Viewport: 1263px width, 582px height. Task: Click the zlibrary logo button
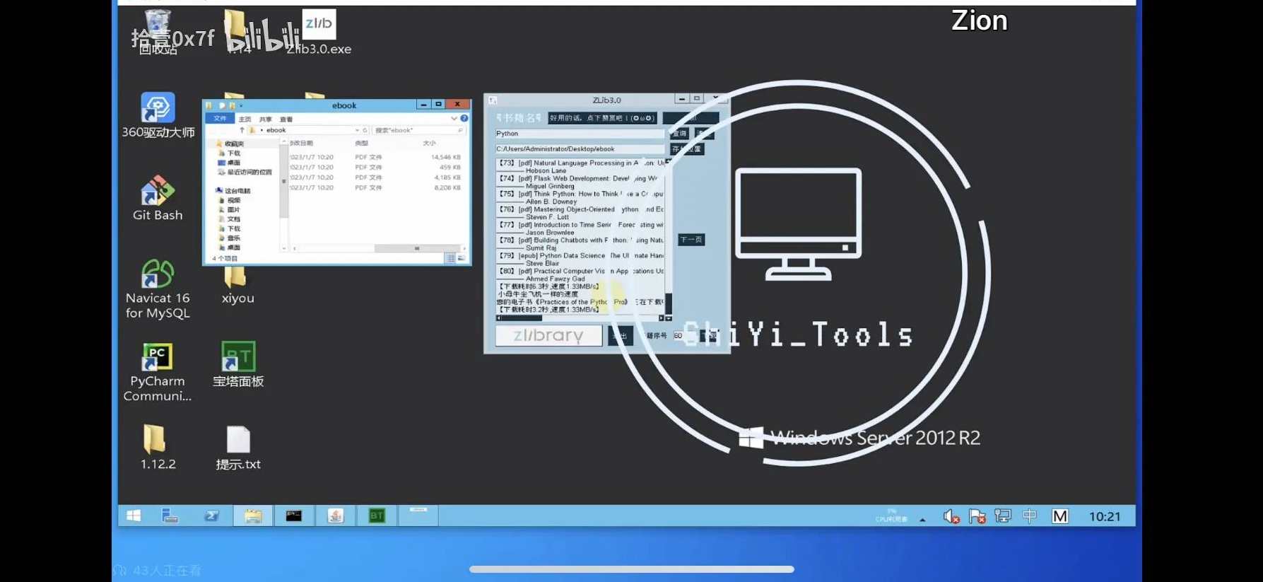(548, 335)
